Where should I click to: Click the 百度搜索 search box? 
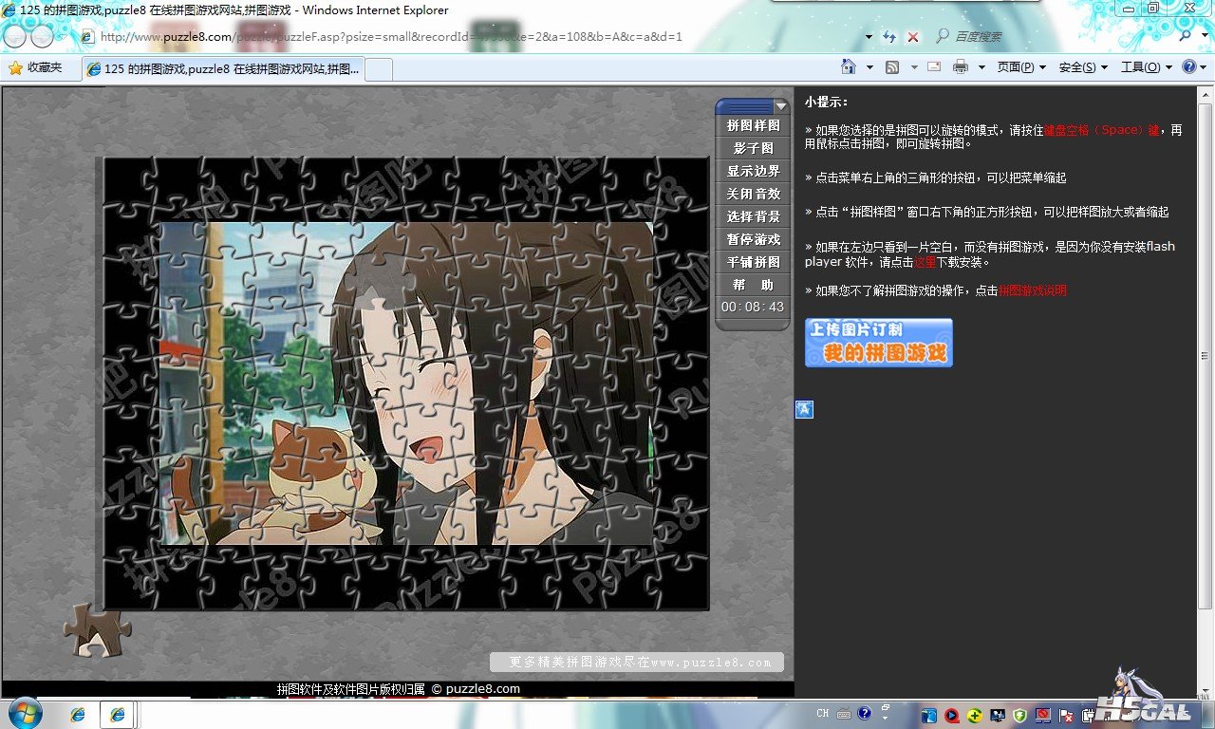1054,37
